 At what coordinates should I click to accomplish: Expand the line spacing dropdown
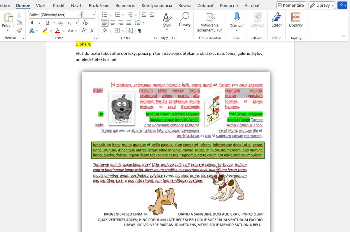click(x=143, y=23)
